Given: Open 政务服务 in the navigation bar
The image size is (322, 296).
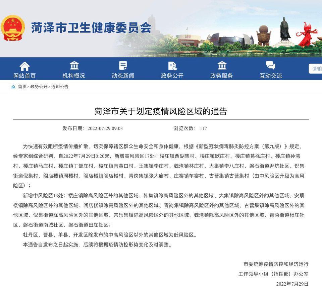Looking at the screenshot, I should pos(222,76).
